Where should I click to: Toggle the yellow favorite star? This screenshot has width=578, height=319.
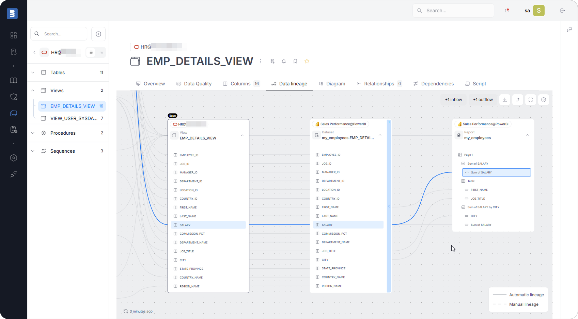click(307, 61)
